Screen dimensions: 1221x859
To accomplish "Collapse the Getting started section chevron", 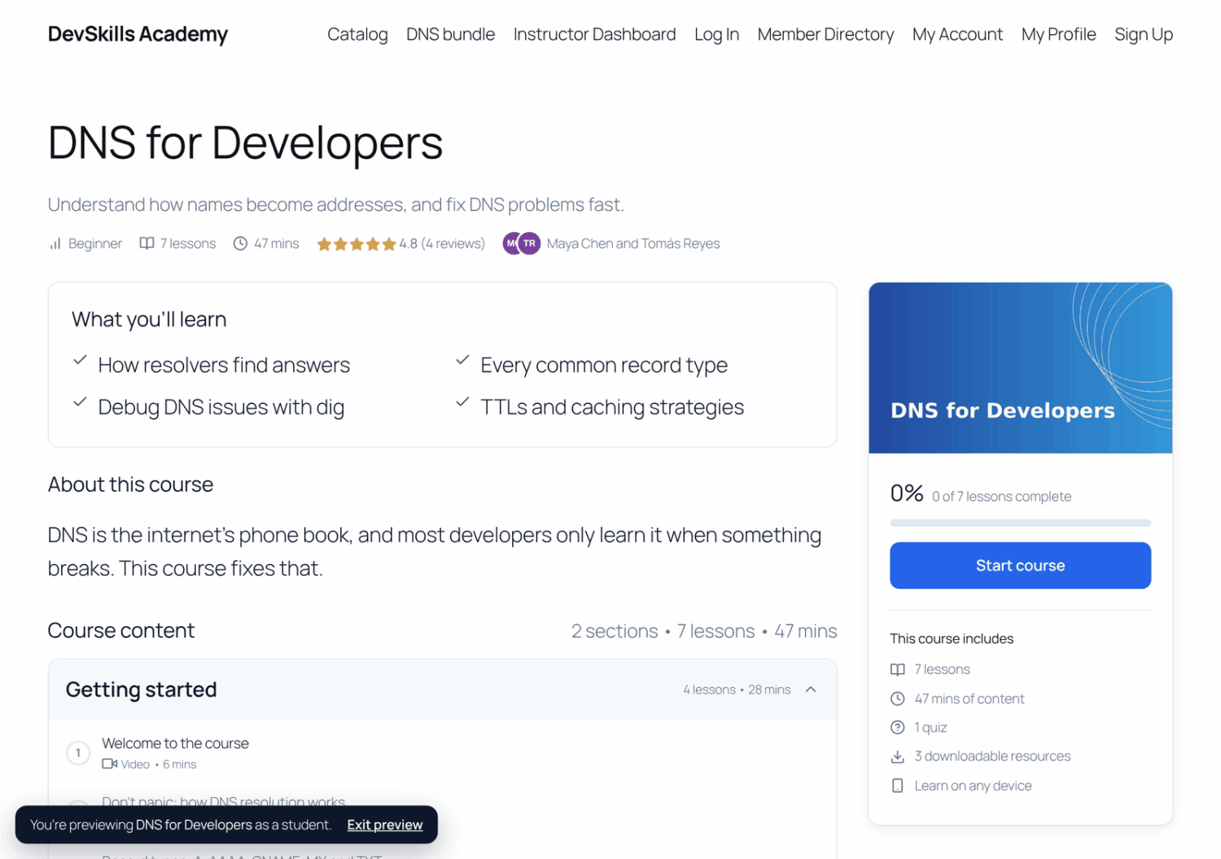I will point(811,690).
